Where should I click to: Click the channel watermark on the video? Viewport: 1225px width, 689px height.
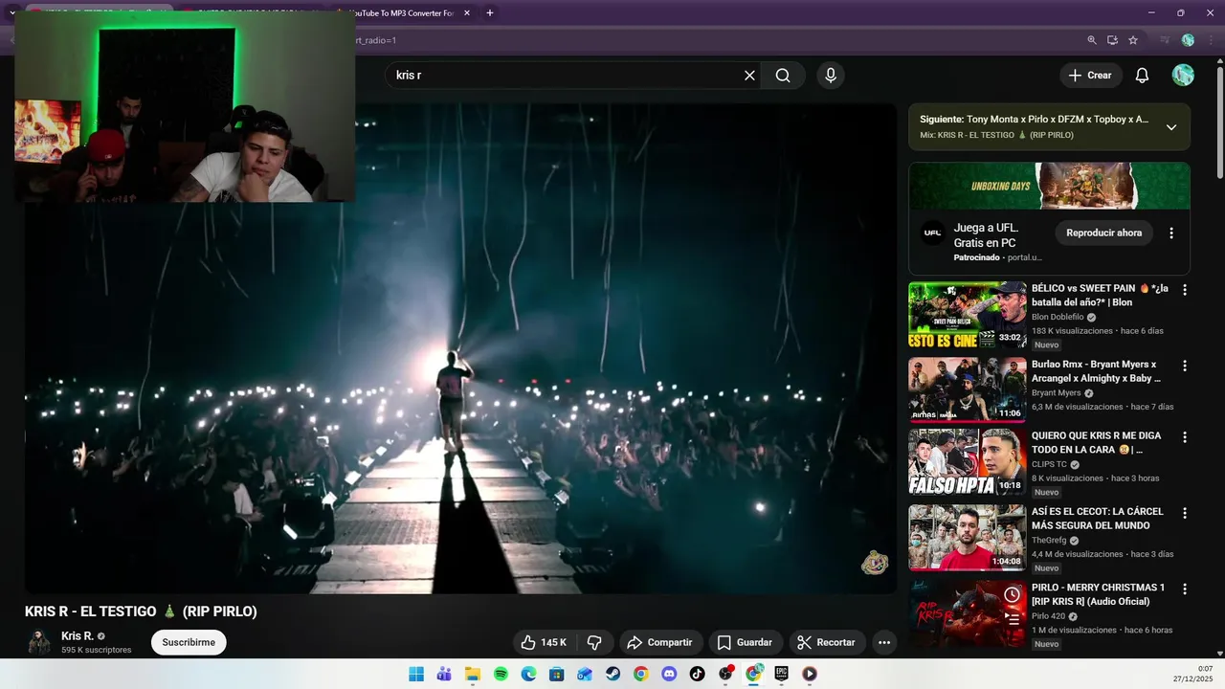pyautogui.click(x=875, y=563)
